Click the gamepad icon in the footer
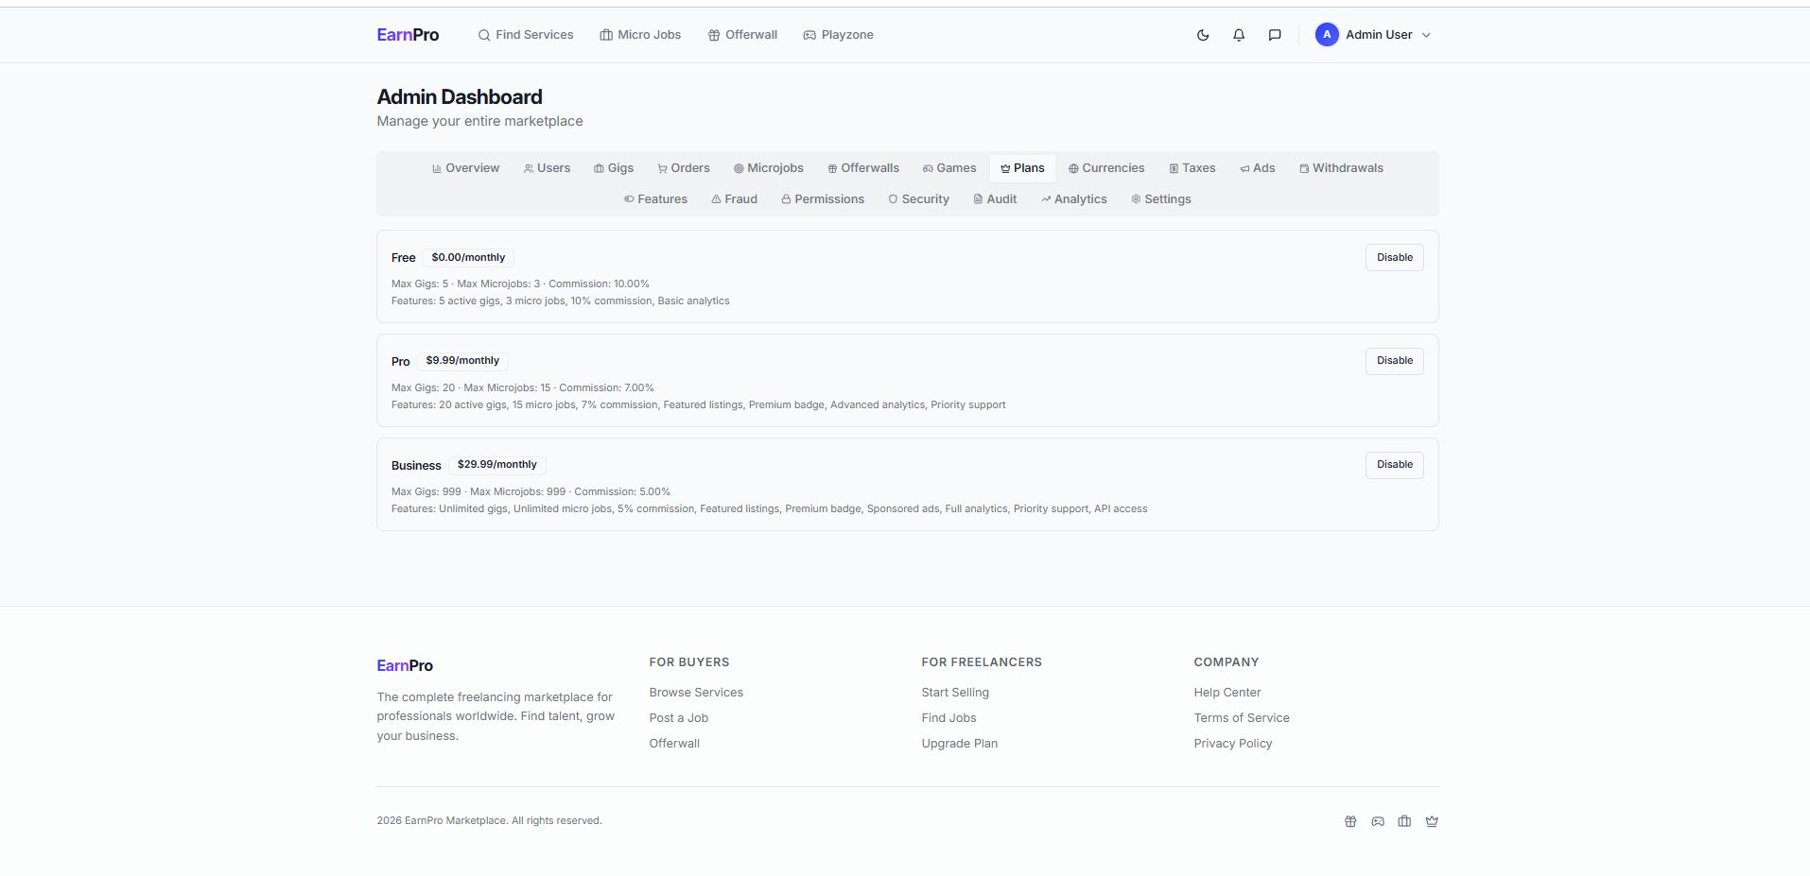Viewport: 1810px width, 876px height. pyautogui.click(x=1378, y=821)
